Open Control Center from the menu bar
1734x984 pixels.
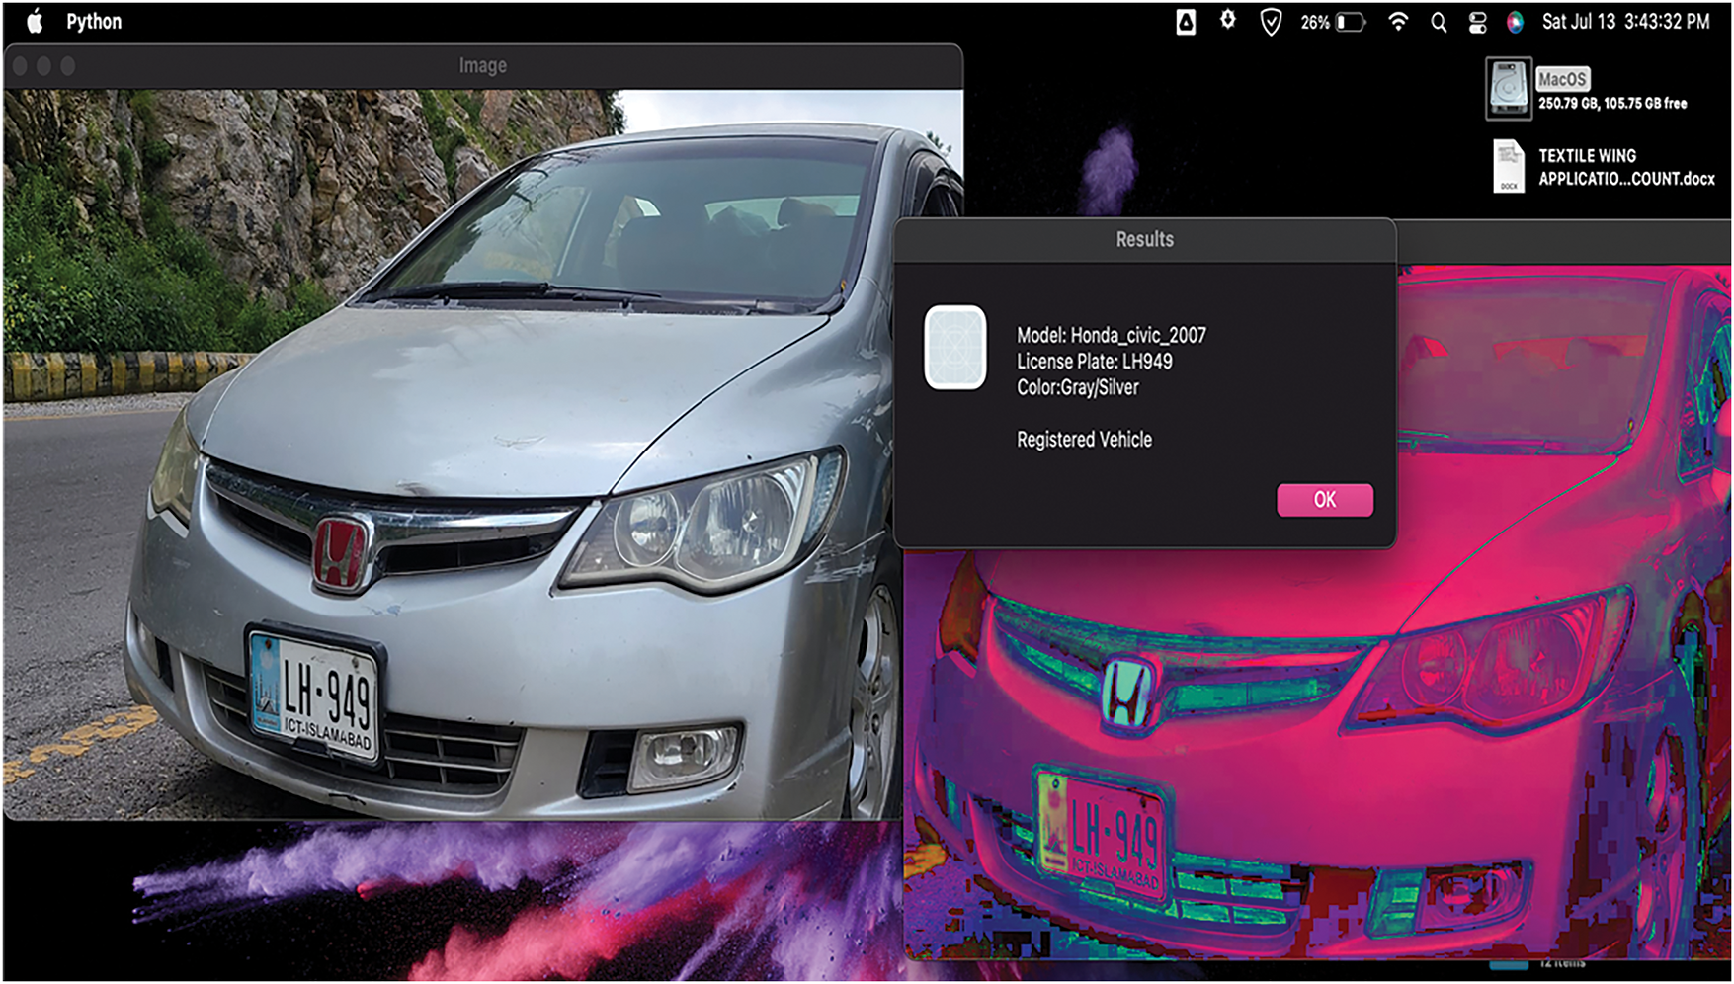click(x=1477, y=22)
